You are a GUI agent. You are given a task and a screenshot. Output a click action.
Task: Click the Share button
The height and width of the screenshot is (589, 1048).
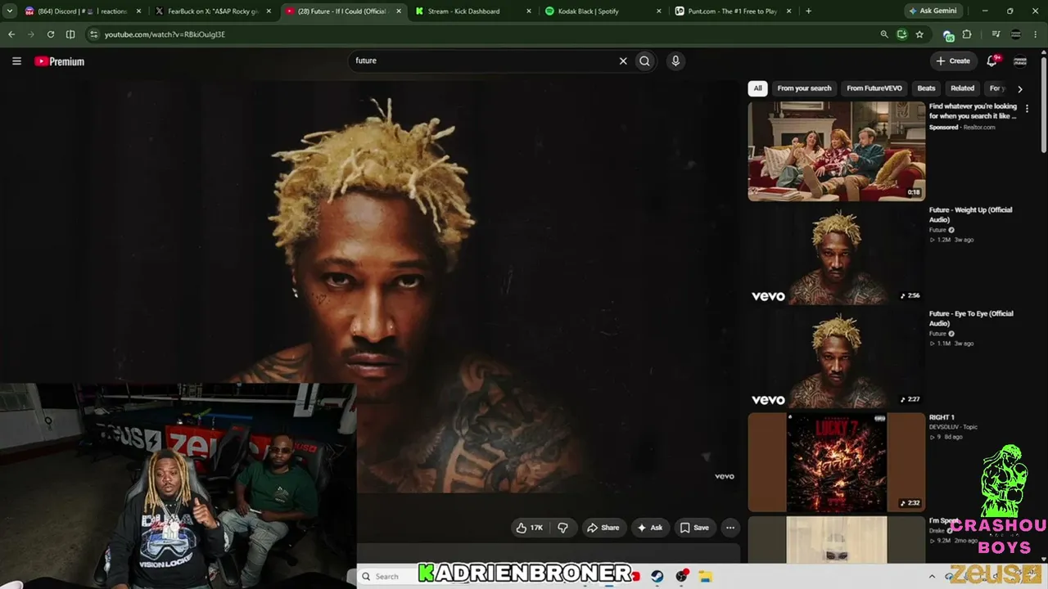(x=603, y=528)
